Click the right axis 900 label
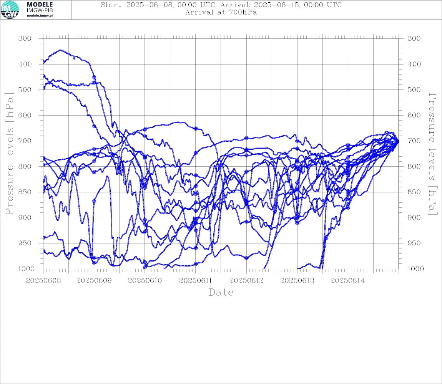The height and width of the screenshot is (384, 442). 414,218
